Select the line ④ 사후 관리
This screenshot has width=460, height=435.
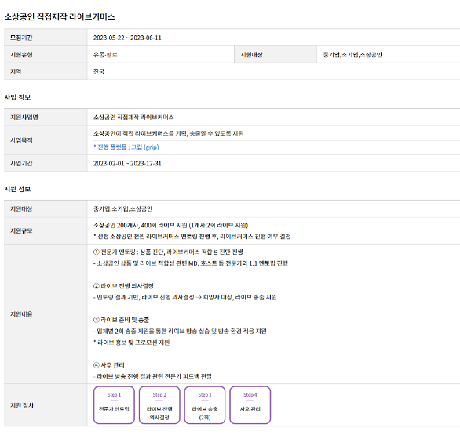(109, 365)
